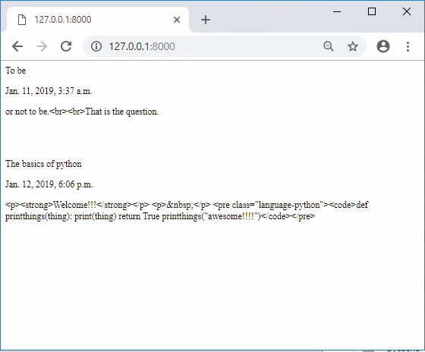425x352 pixels.
Task: Close the 127.0.0.1:8000 tab
Action: pos(177,20)
